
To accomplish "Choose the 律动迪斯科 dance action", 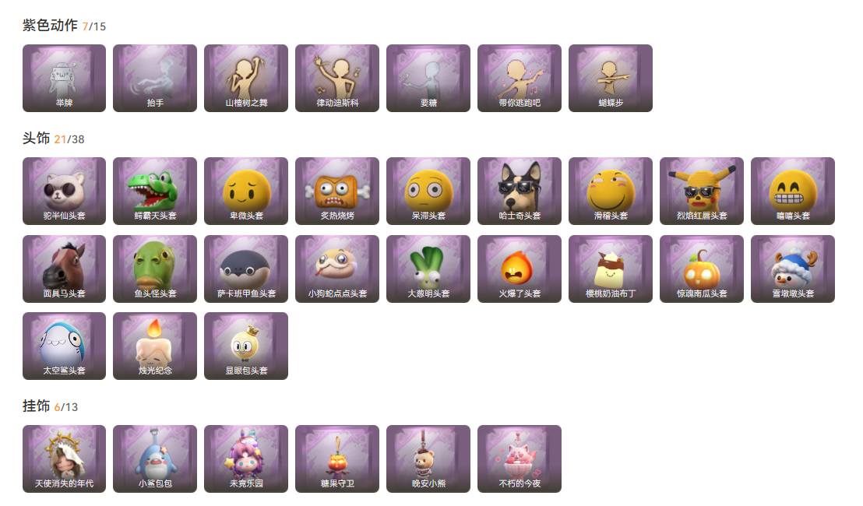I will point(336,78).
